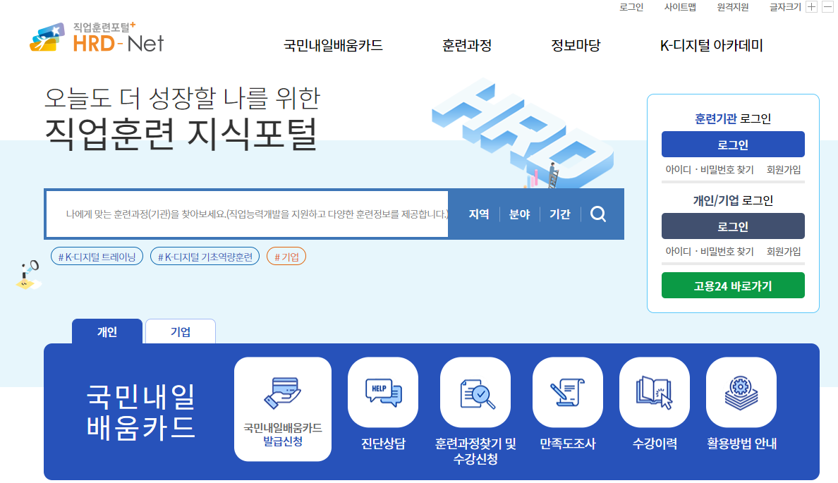Click the 훈련기관 로그인 blue button
Viewport: 838px width, 483px height.
[733, 145]
